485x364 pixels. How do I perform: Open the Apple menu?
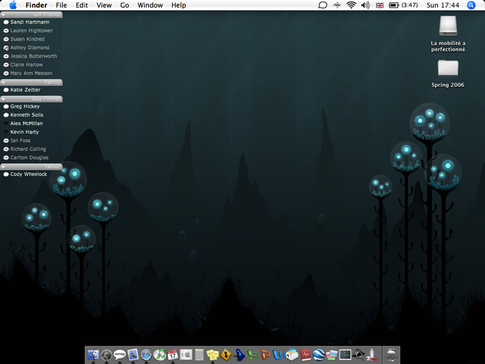pyautogui.click(x=13, y=5)
